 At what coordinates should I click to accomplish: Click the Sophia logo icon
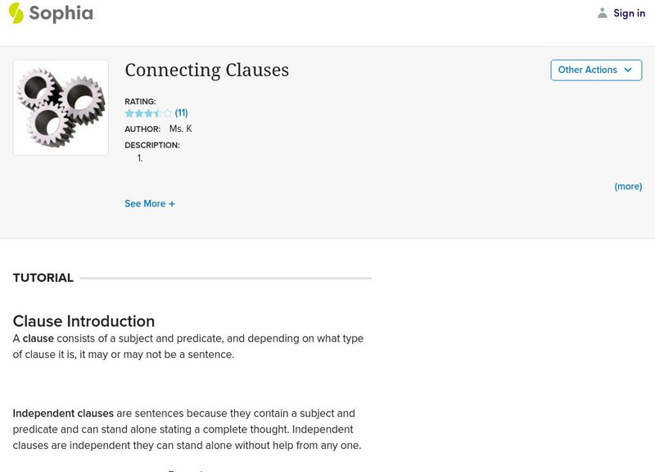(x=16, y=13)
